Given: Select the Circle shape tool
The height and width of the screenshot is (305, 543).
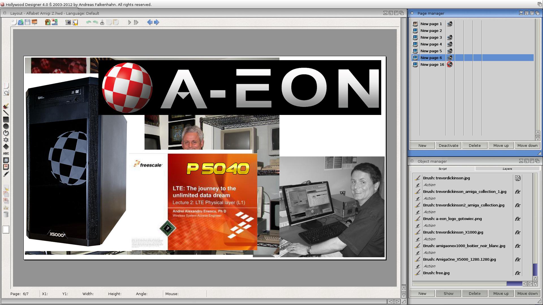Looking at the screenshot, I should 6,127.
